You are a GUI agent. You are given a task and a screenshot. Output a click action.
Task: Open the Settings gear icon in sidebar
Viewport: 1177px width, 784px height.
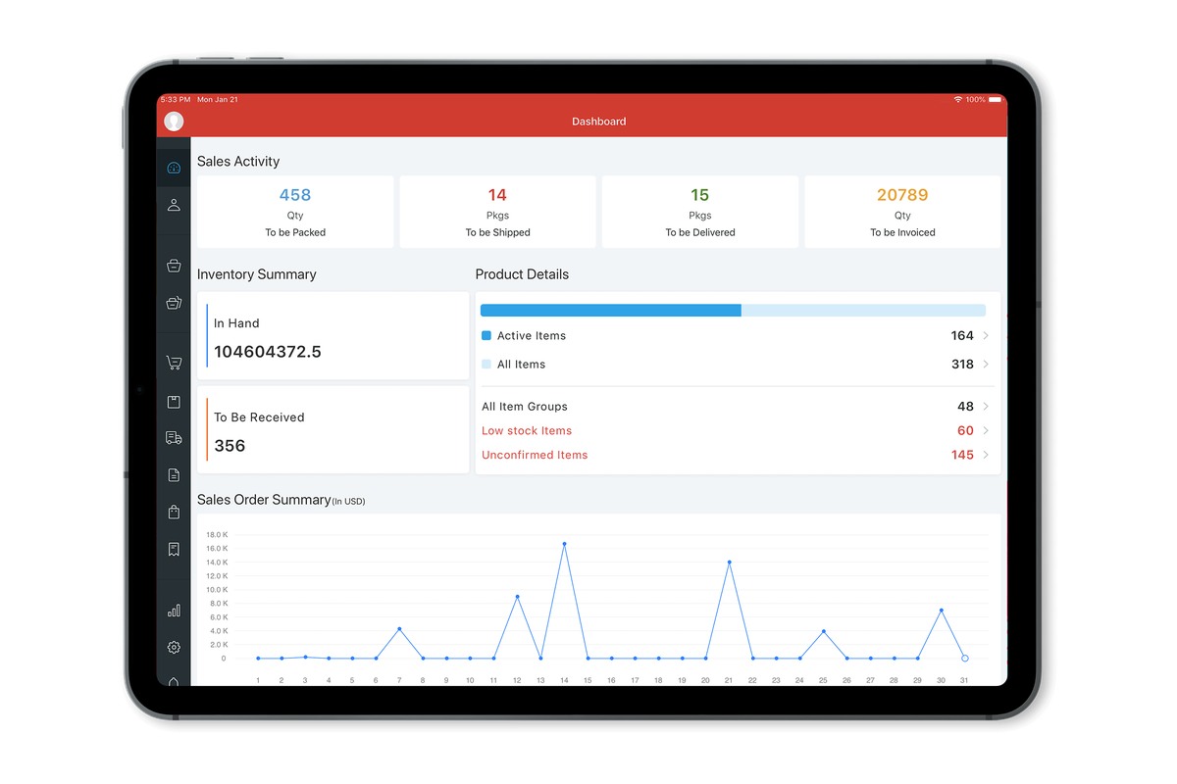pos(174,648)
